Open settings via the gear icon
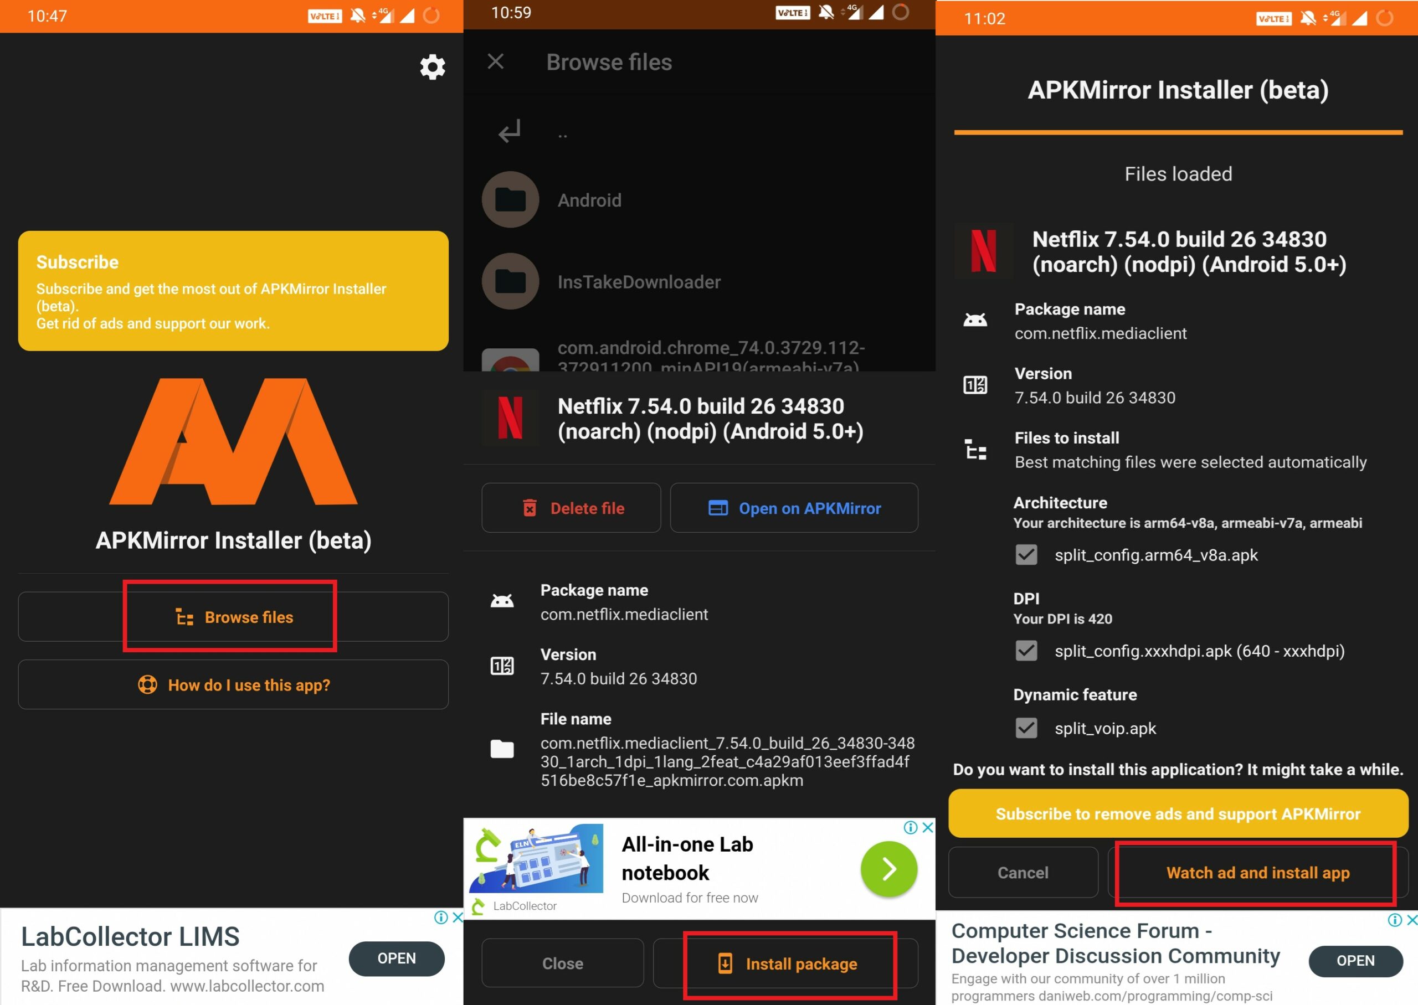This screenshot has height=1005, width=1418. pos(432,67)
